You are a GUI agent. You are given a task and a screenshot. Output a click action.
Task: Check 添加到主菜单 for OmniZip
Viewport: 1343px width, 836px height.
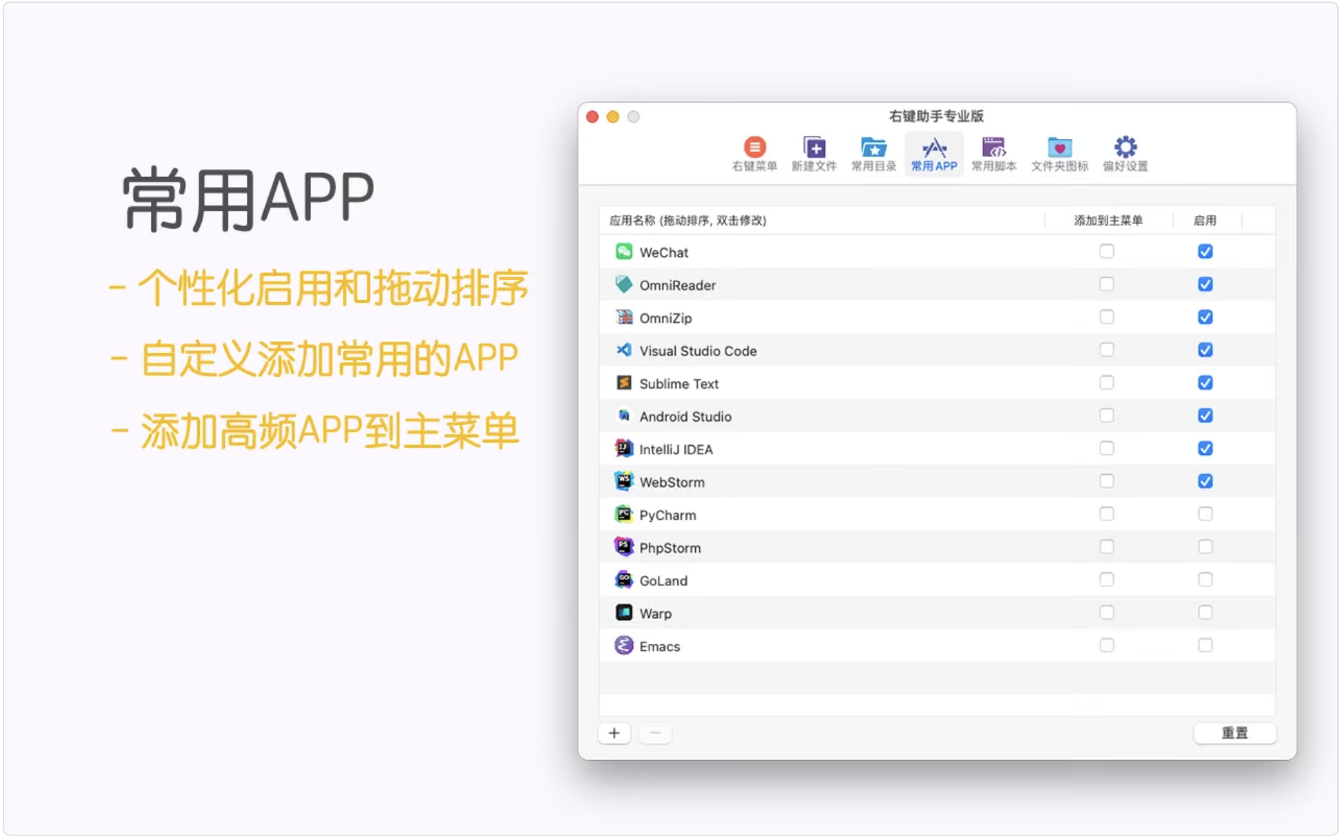pos(1107,316)
